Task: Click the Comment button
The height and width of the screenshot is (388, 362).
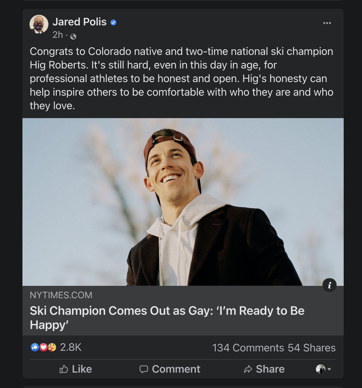Action: click(x=170, y=369)
